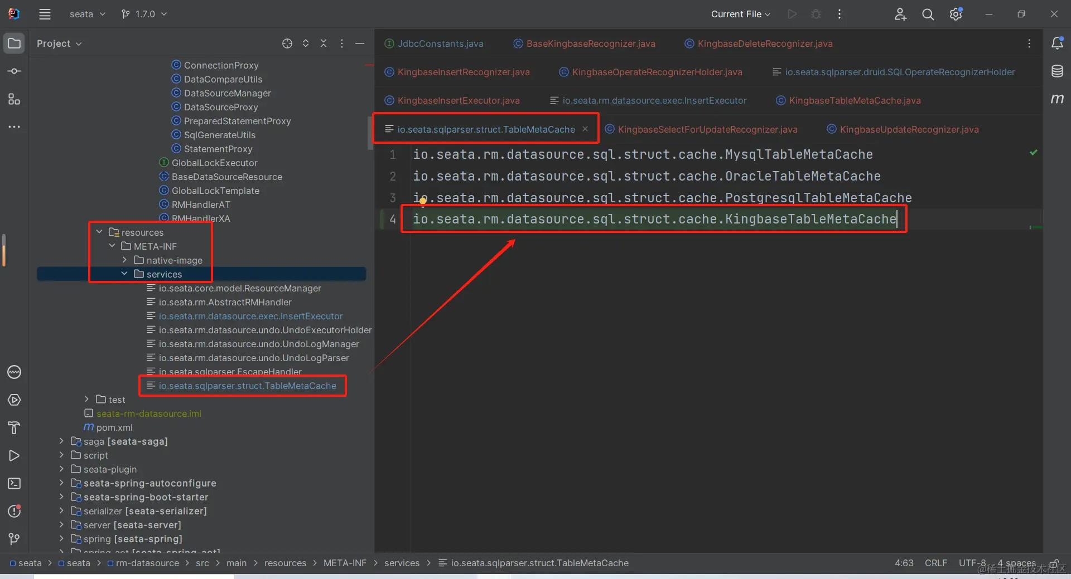This screenshot has height=579, width=1071.
Task: Open the main hamburger menu
Action: tap(45, 14)
